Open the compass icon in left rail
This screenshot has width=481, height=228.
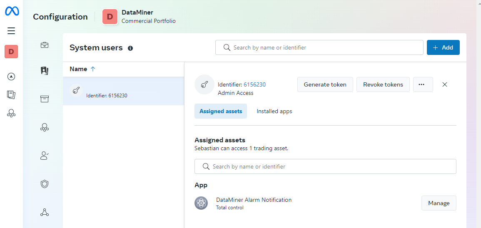[x=11, y=77]
